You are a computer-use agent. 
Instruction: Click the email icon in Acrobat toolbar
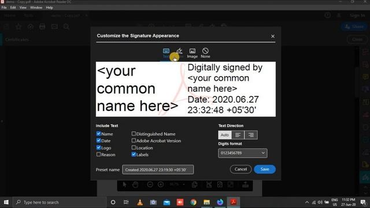[54, 27]
